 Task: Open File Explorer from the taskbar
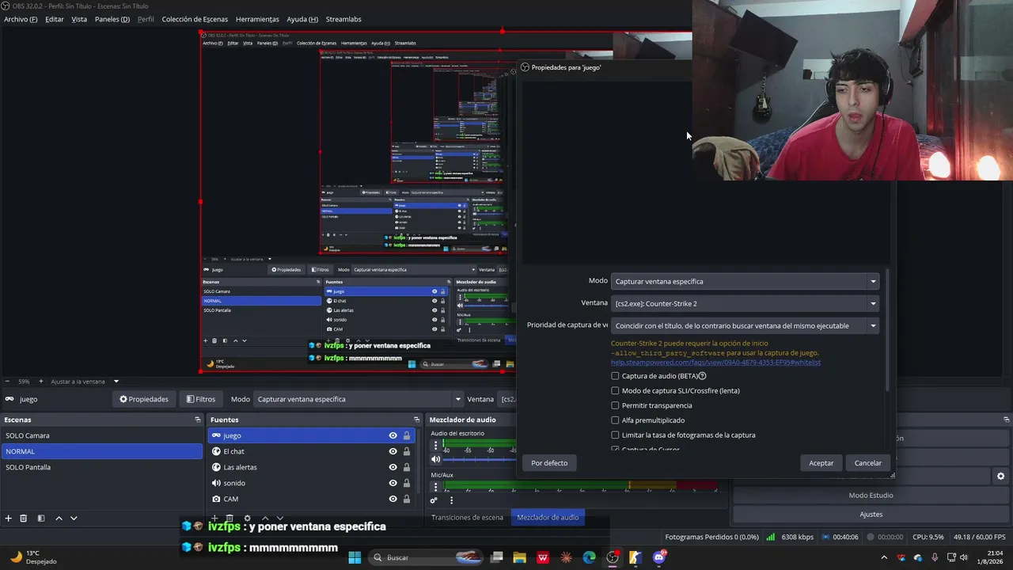pyautogui.click(x=520, y=557)
